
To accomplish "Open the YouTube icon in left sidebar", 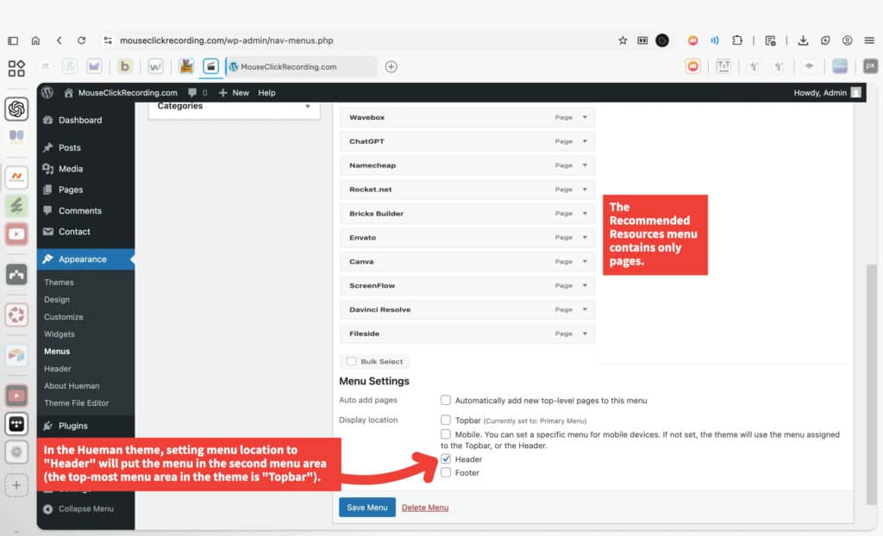I will (16, 233).
